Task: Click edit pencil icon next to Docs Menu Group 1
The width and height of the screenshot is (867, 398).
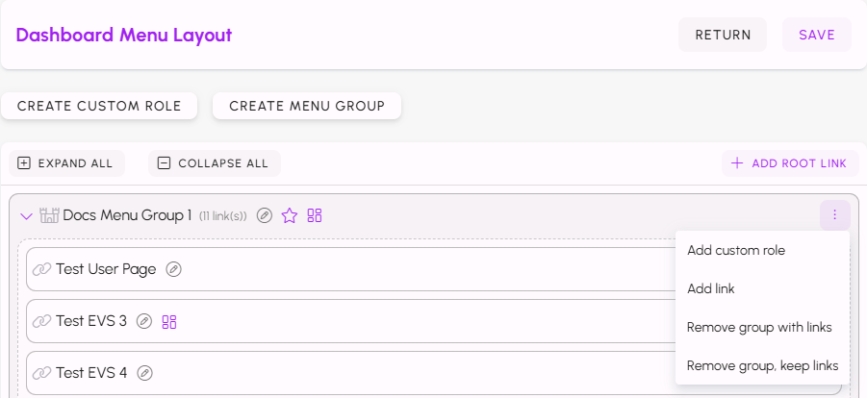Action: [x=265, y=215]
